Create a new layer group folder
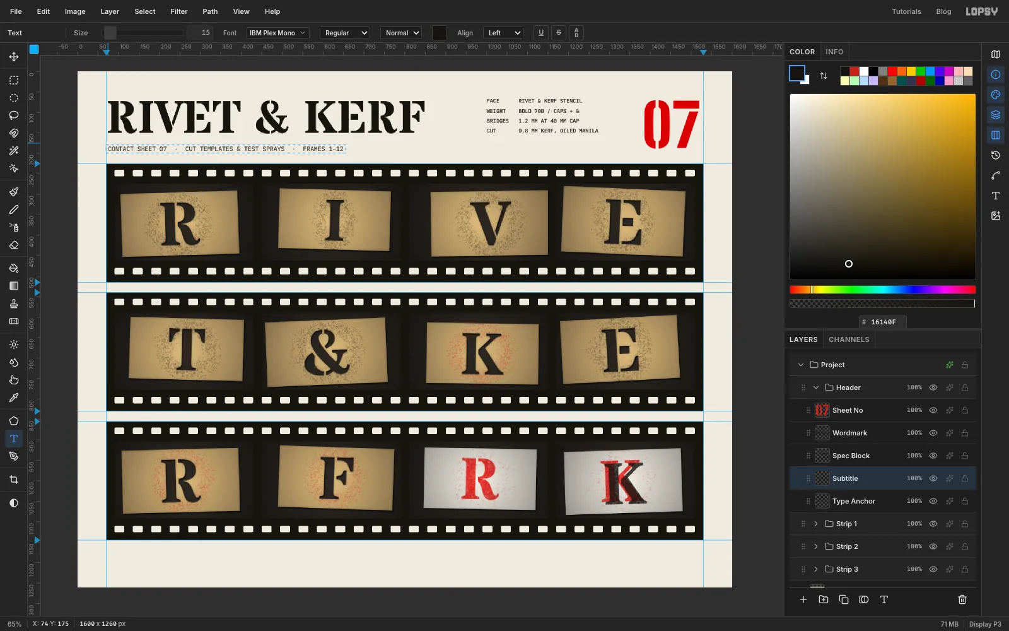This screenshot has height=631, width=1009. tap(824, 599)
